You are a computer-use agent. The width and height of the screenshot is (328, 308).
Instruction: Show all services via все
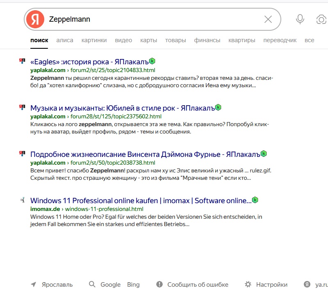[x=310, y=40]
